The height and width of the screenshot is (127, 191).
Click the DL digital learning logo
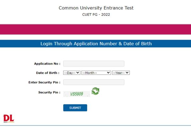(9, 118)
